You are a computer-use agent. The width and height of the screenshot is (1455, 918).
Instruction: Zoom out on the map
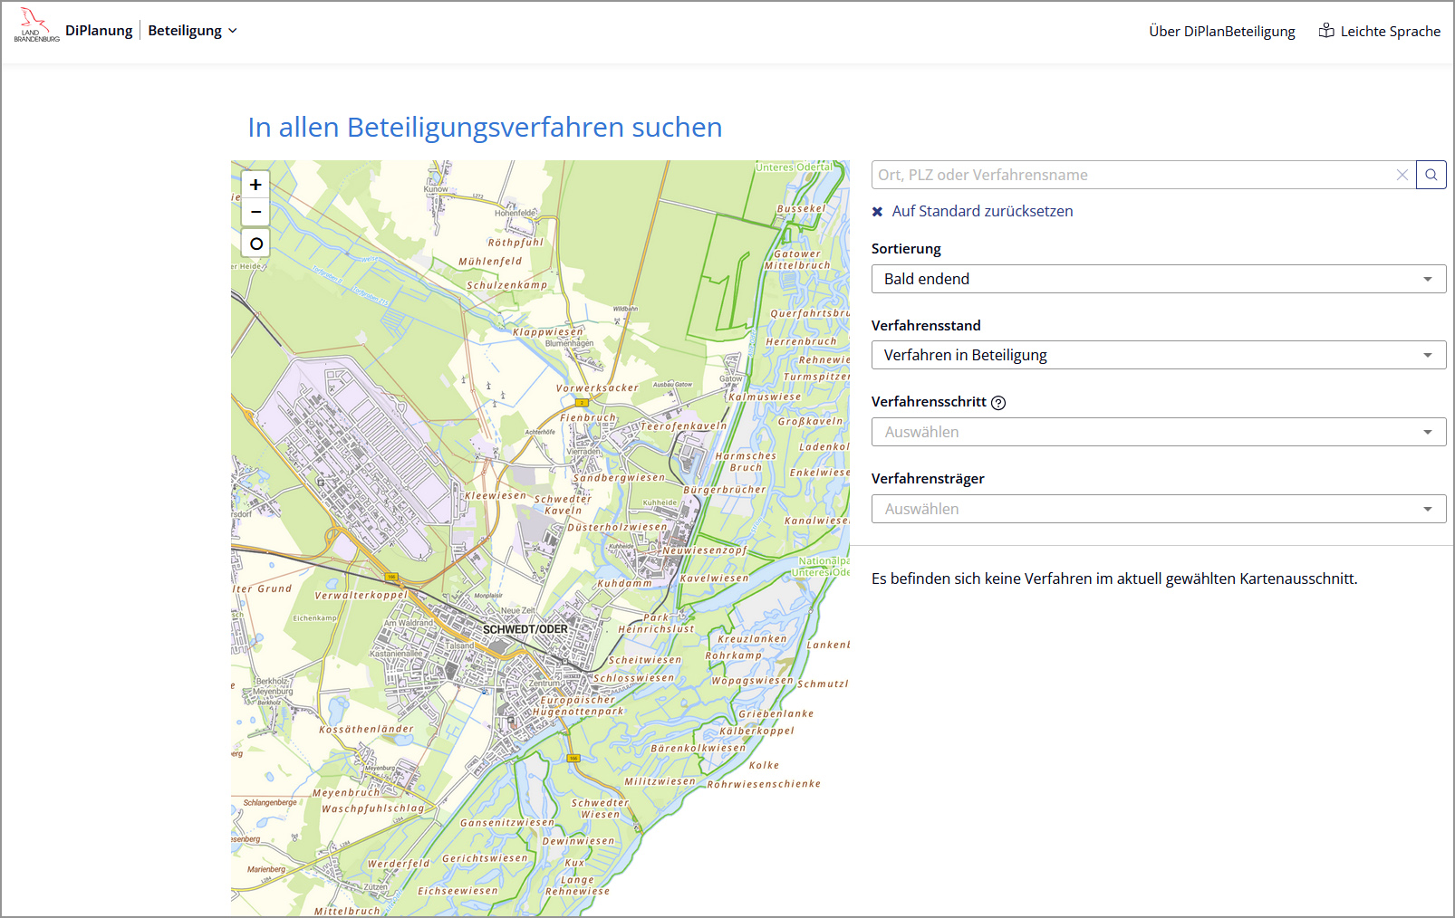(255, 213)
